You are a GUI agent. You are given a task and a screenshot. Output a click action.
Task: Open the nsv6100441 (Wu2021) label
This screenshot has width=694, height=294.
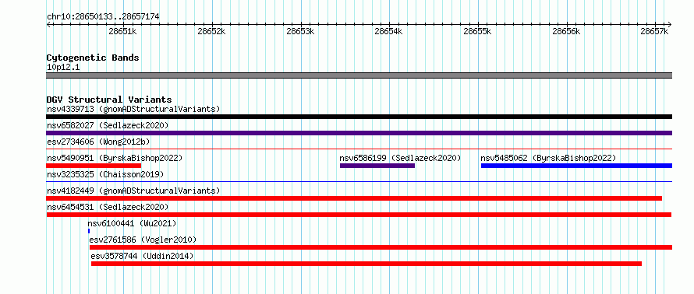(x=132, y=223)
